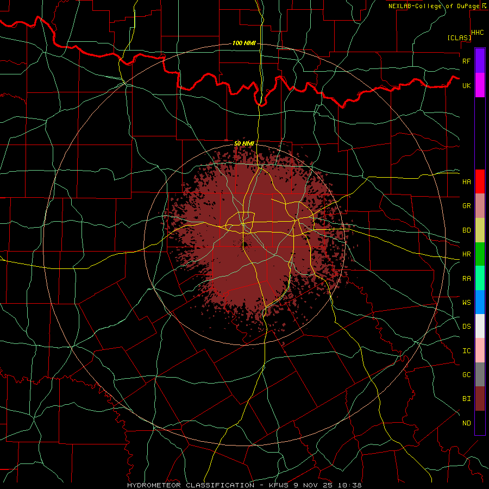Click the light pink IC legend swatch
Image resolution: width=489 pixels, height=489 pixels.
(480, 350)
